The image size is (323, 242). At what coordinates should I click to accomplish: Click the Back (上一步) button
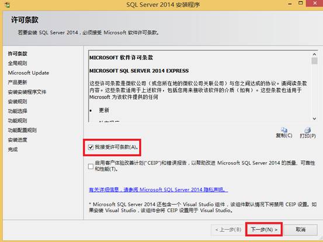[x=228, y=229]
